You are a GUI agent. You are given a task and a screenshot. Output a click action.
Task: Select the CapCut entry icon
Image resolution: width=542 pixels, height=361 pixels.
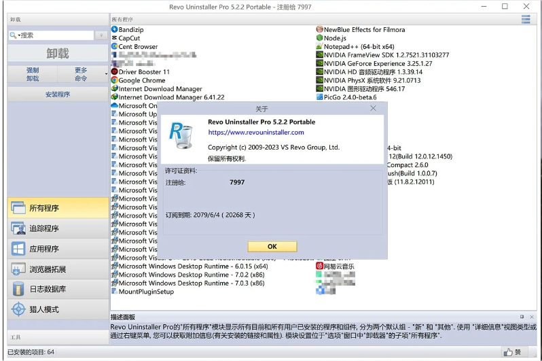(x=114, y=38)
